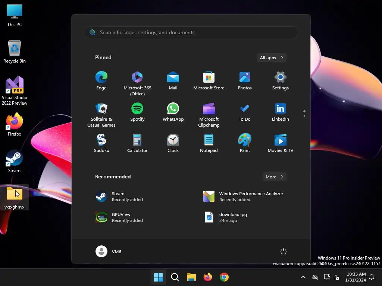This screenshot has width=382, height=286.
Task: Open taskbar Search
Action: pos(175,277)
